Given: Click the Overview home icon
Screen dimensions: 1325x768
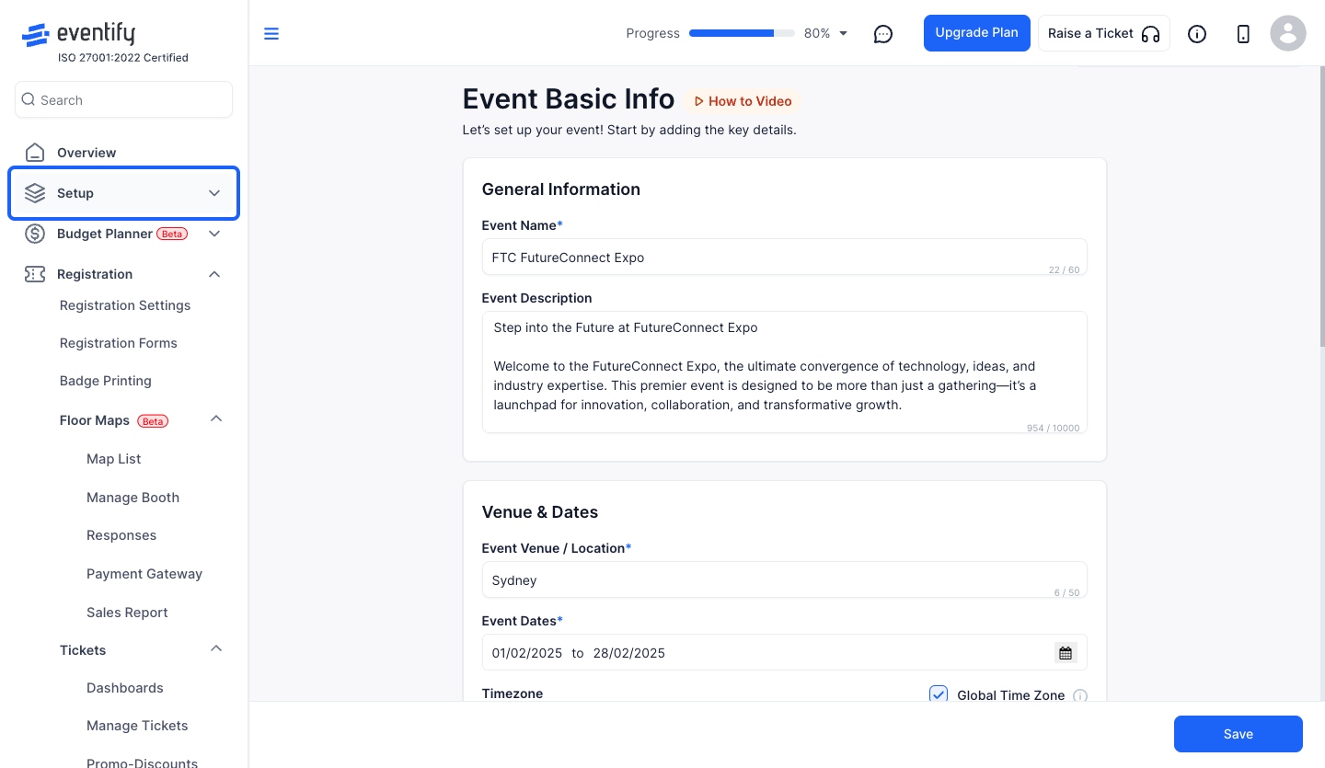Looking at the screenshot, I should point(35,153).
